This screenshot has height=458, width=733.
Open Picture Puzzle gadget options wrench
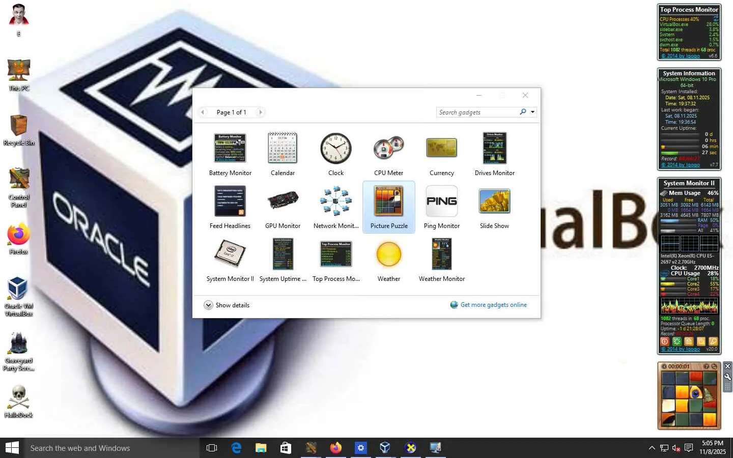[x=728, y=377]
